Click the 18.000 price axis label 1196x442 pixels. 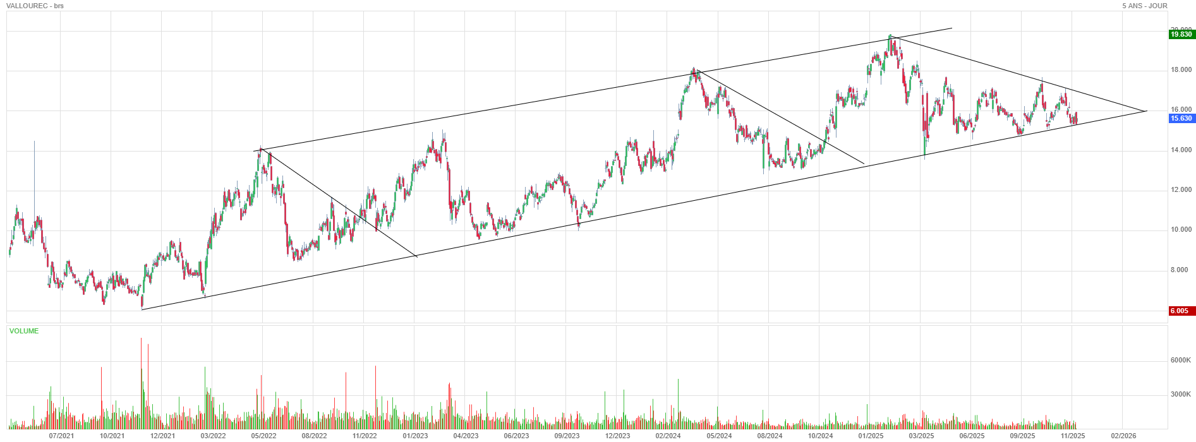tap(1181, 69)
